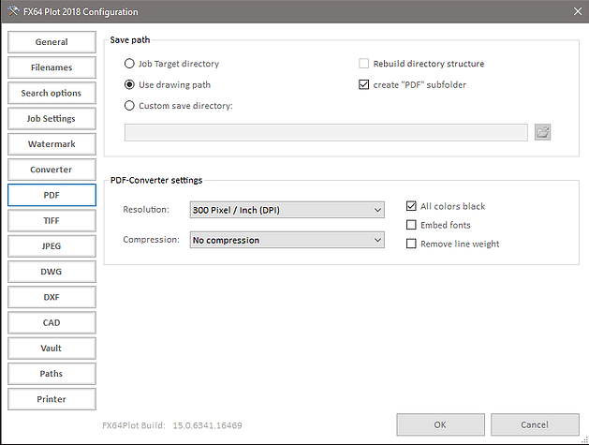Open the Printer section
Viewport: 589px width, 445px height.
[x=52, y=399]
